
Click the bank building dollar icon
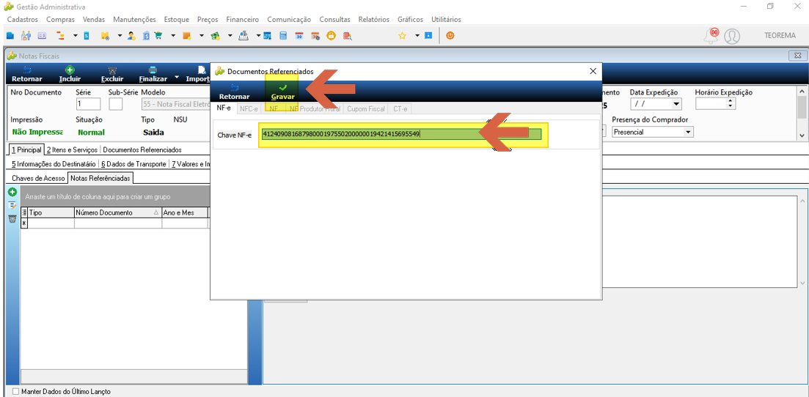point(146,36)
